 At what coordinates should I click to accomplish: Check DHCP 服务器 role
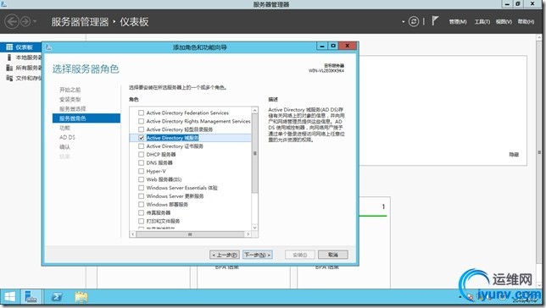[x=141, y=154]
